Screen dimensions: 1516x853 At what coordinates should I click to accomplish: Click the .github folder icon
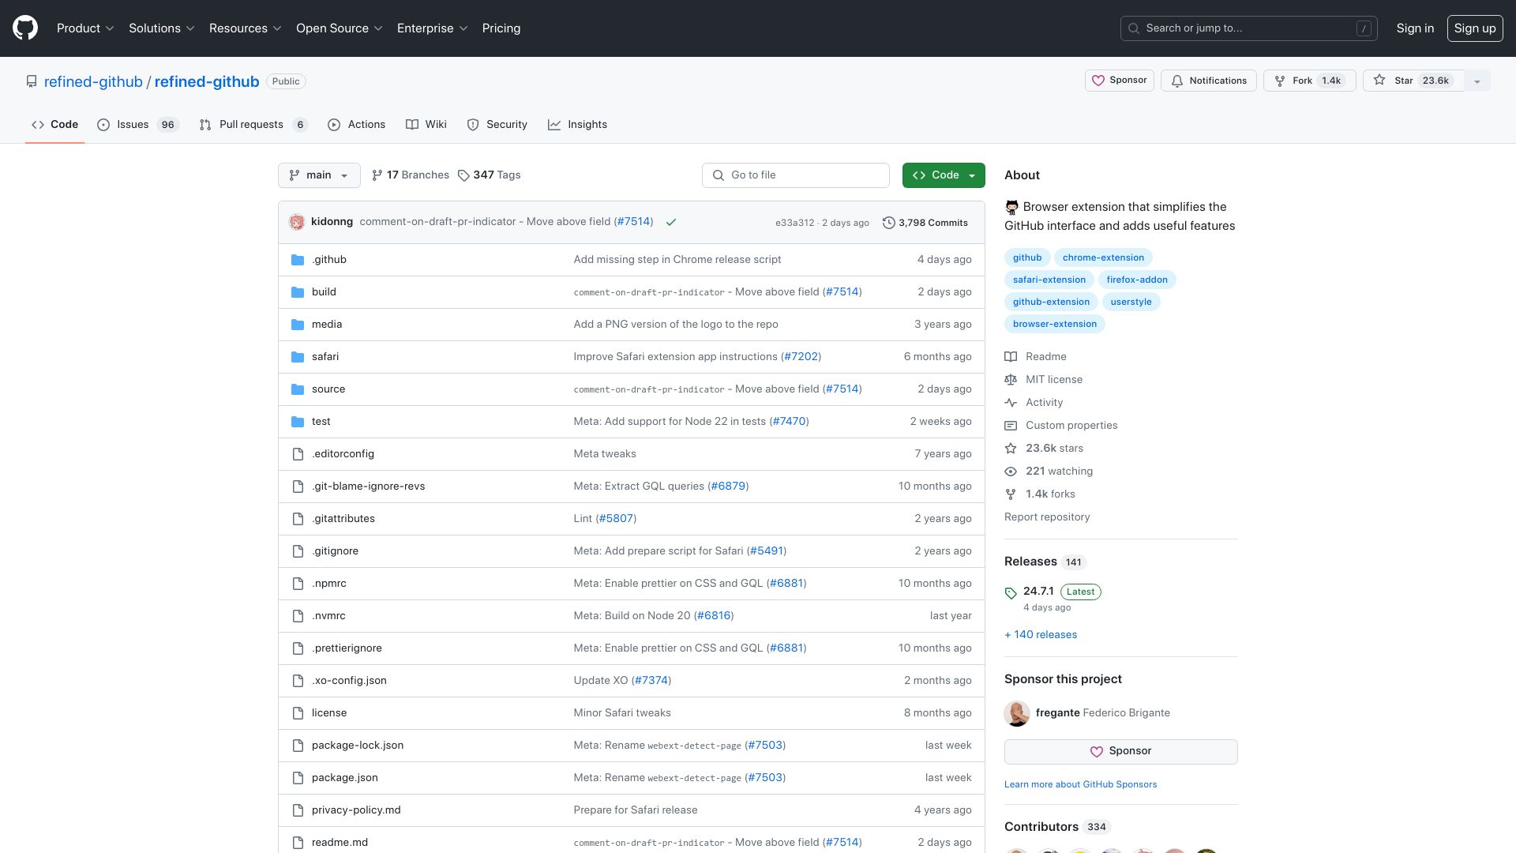click(x=298, y=260)
